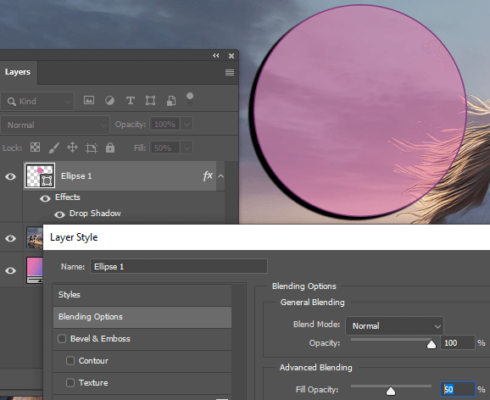Click the lock position move icon
Image resolution: width=490 pixels, height=400 pixels.
[x=72, y=147]
